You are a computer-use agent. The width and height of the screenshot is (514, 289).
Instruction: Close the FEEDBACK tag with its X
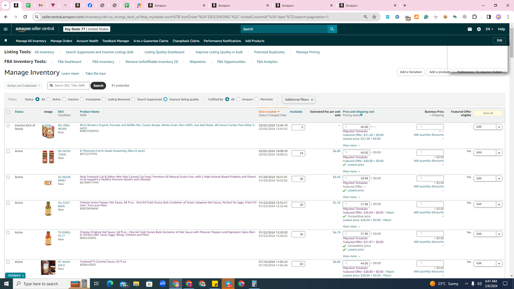pos(23,276)
